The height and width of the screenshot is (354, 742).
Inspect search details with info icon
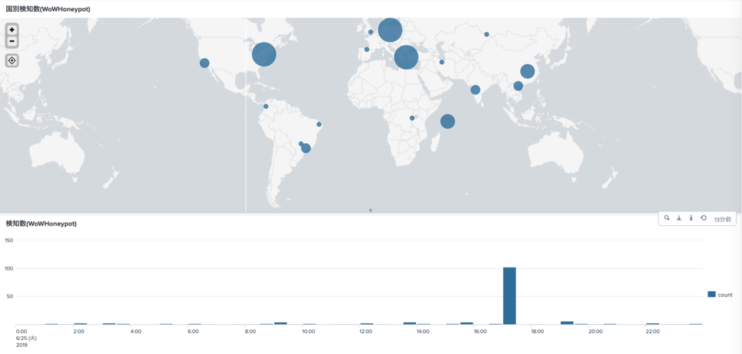pyautogui.click(x=691, y=218)
